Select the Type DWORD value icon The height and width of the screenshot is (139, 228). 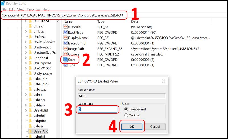[x=66, y=65]
